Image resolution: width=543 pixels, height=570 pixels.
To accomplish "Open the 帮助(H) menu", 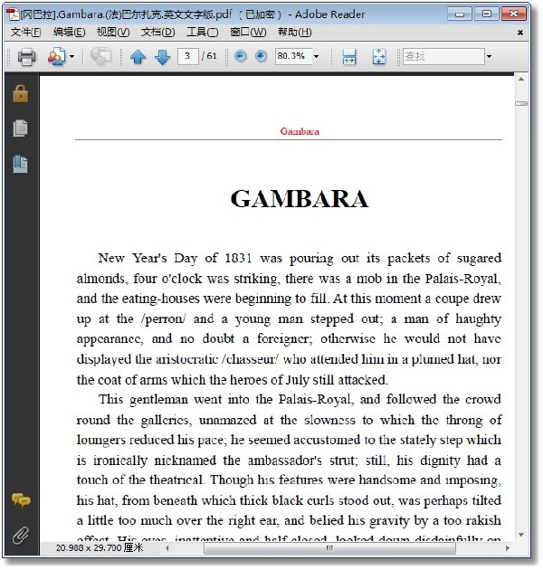I will click(x=295, y=33).
